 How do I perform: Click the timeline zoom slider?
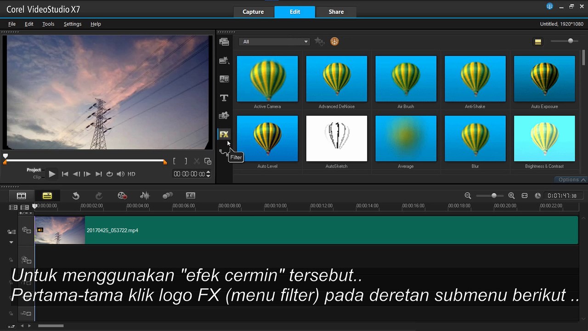point(490,196)
